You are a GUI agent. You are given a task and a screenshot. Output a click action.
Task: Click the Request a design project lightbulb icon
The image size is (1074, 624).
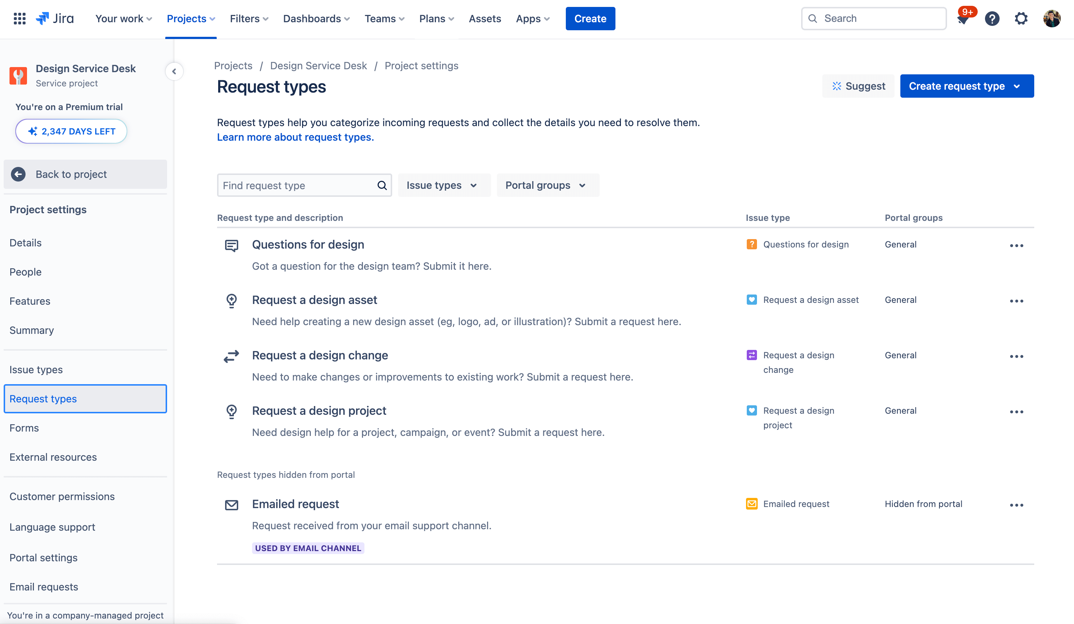232,411
